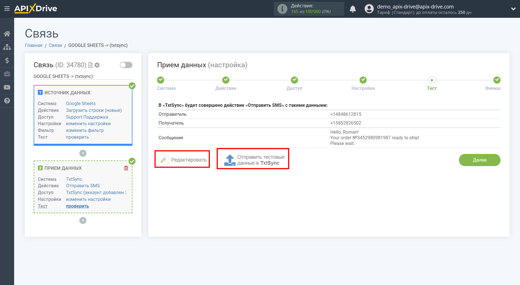Add a step after the source block
Image resolution: width=520 pixels, height=285 pixels.
coord(83,153)
